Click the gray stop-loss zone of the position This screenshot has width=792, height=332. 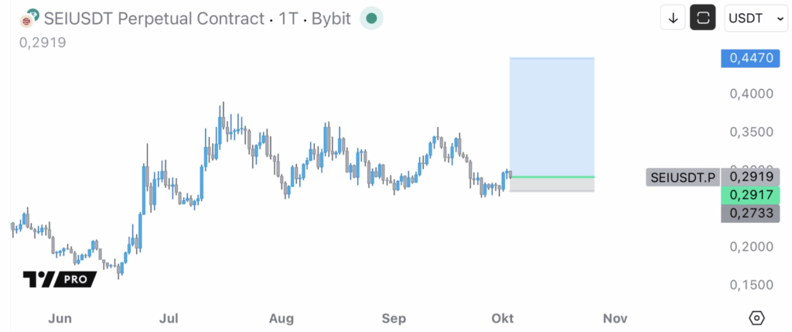click(551, 184)
